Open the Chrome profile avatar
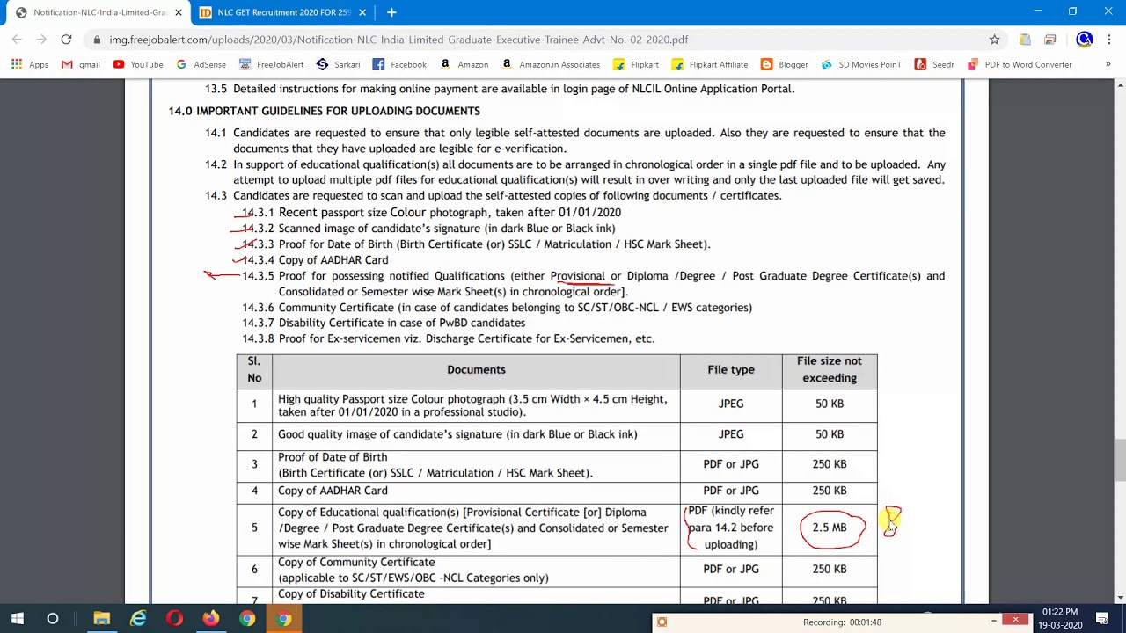 (x=1084, y=40)
